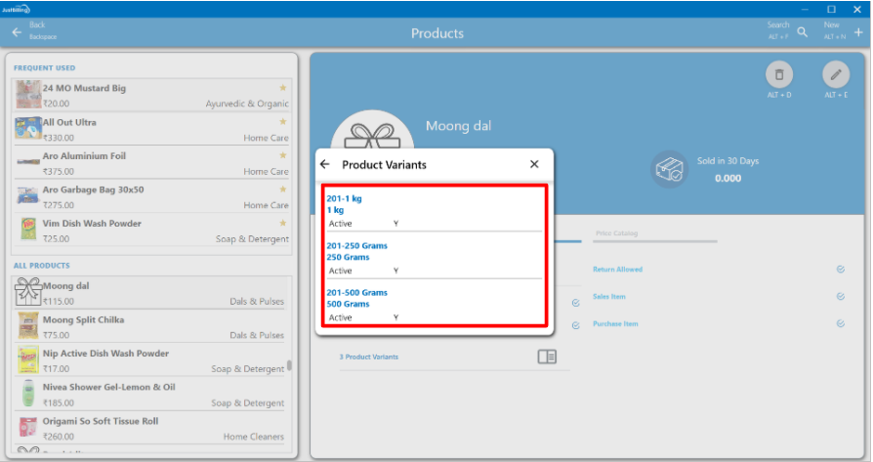Toggle favorite star for All Out Ultra
This screenshot has height=462, width=873.
click(x=283, y=122)
